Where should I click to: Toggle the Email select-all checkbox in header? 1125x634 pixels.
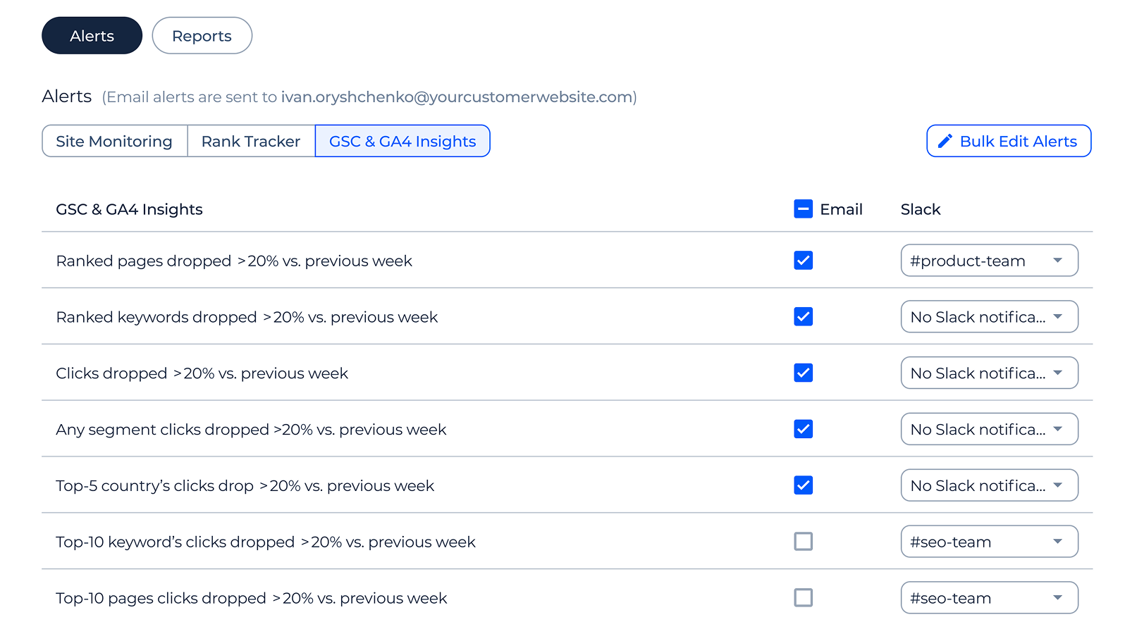(803, 209)
